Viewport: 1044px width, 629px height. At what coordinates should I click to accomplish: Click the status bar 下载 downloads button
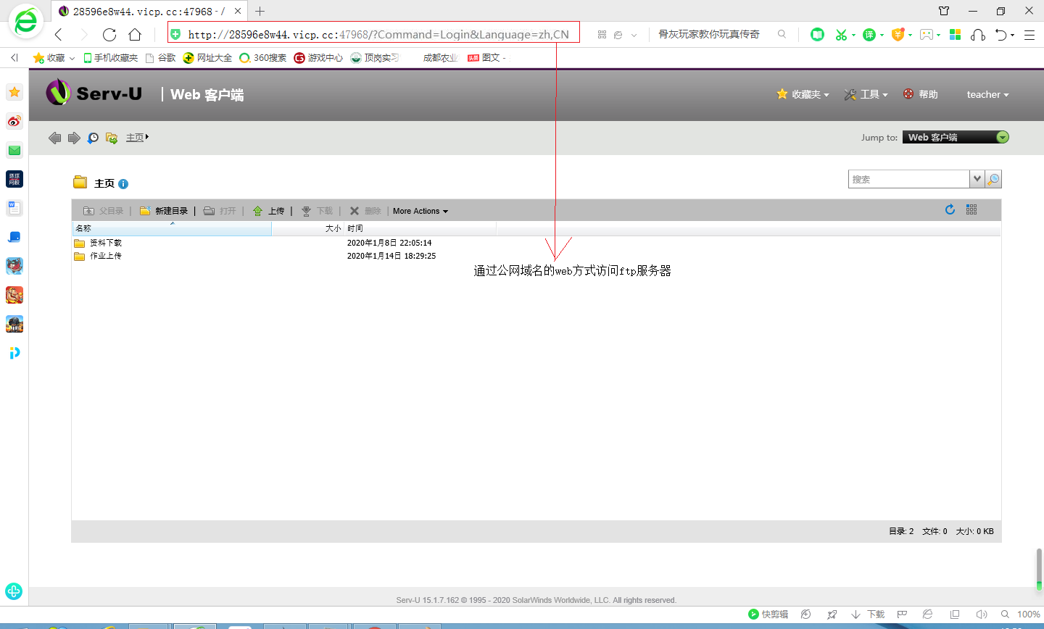868,614
